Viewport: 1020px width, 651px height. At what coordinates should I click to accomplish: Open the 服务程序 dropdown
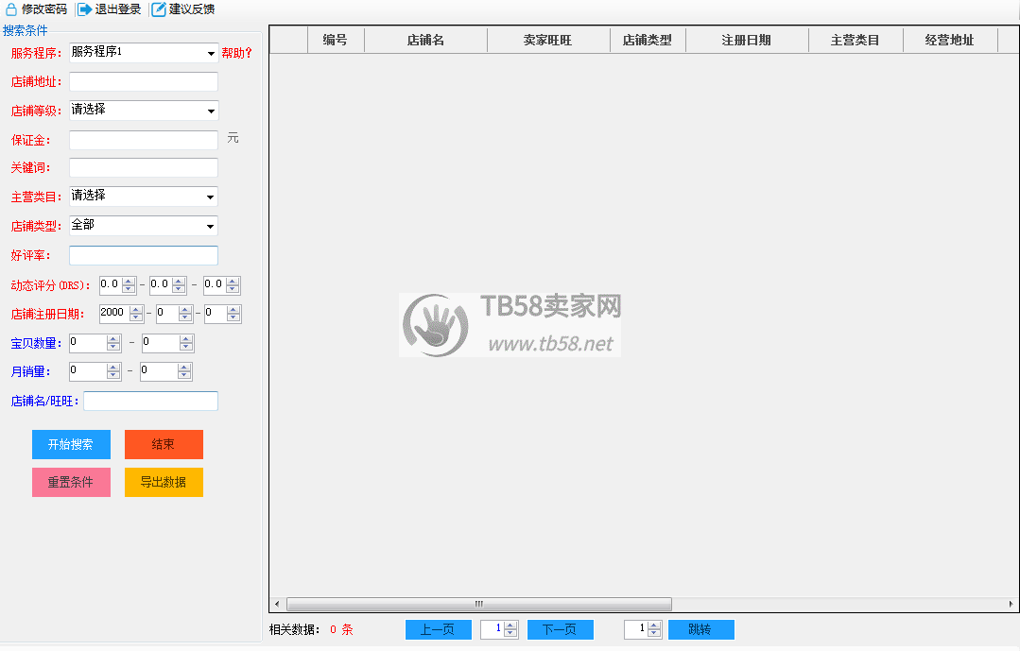pyautogui.click(x=210, y=54)
